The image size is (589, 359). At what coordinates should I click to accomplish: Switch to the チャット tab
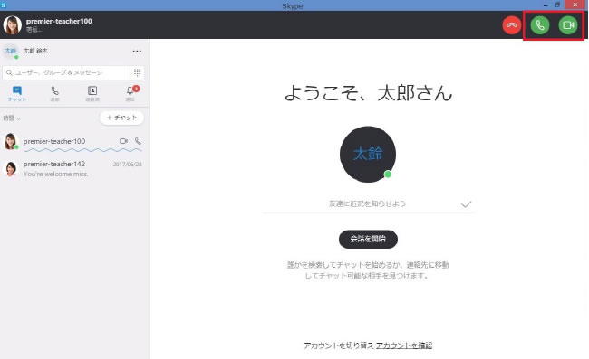(17, 94)
